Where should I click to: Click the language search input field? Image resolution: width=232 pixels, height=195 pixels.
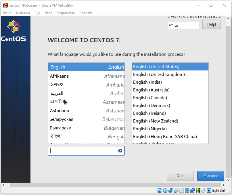coord(82,151)
